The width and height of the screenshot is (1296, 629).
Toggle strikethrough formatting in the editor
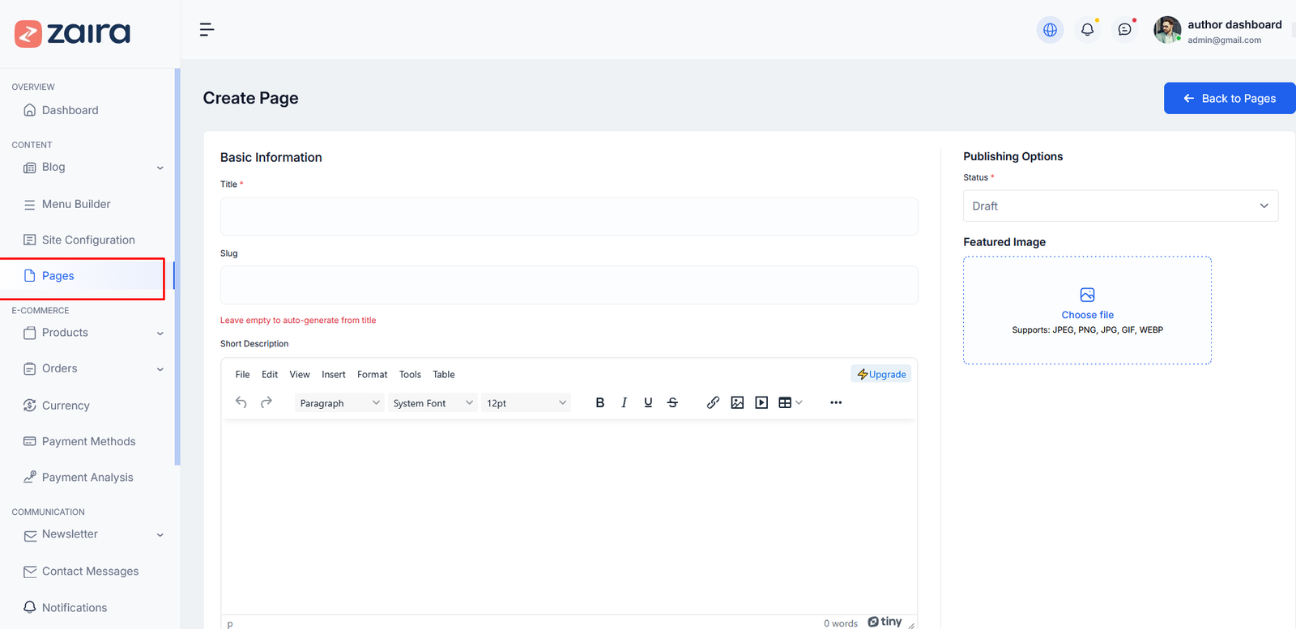coord(672,403)
